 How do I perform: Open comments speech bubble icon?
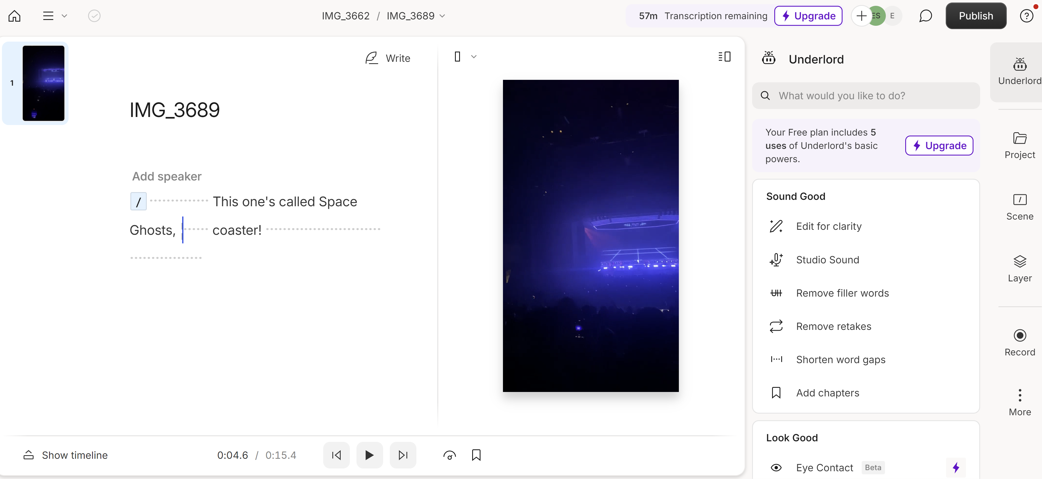point(925,16)
